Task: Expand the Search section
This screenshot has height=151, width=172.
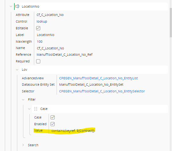Action: coord(23,145)
